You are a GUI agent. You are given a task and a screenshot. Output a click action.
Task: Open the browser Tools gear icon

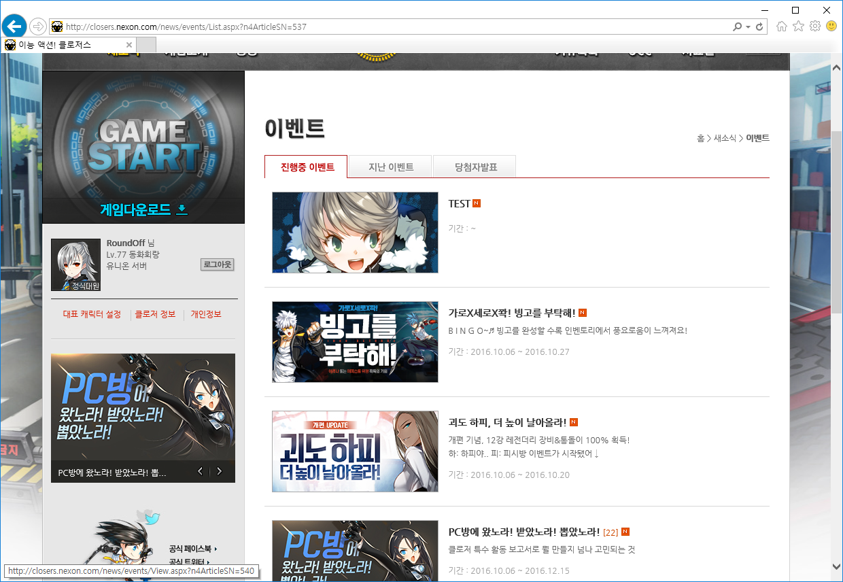(814, 27)
